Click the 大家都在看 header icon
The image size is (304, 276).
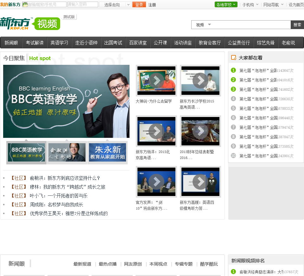coord(234,58)
